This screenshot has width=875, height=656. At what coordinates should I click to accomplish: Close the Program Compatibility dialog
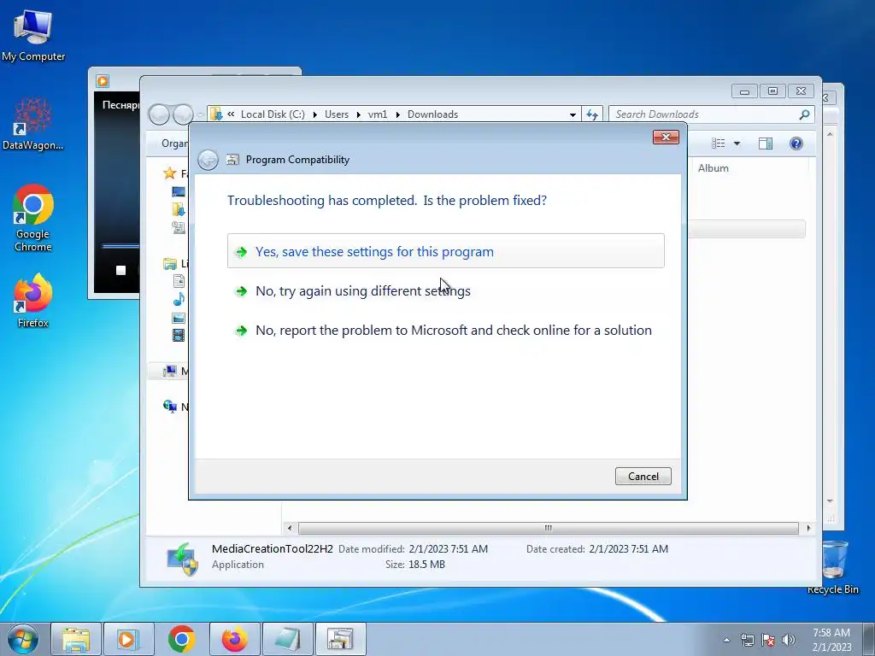(666, 138)
